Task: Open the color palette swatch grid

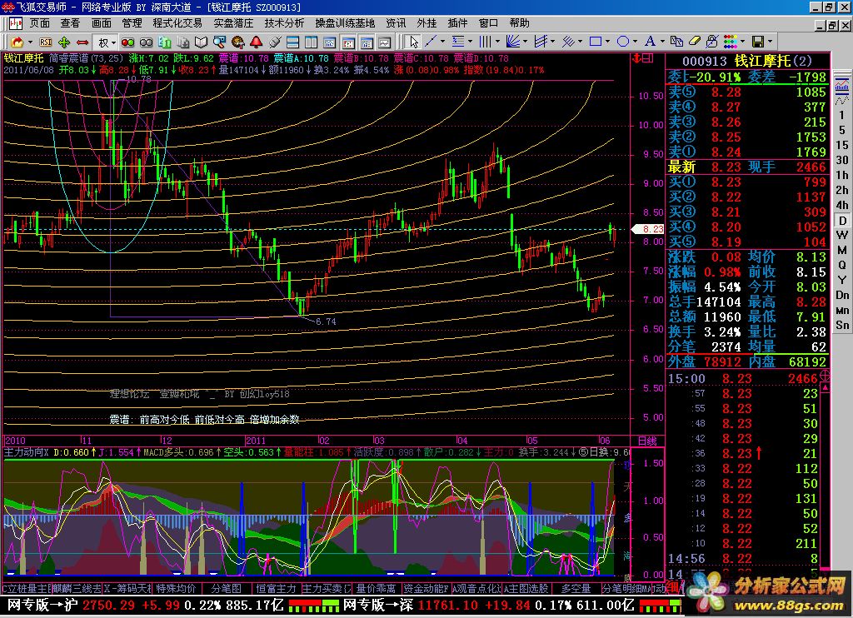Action: coord(731,42)
